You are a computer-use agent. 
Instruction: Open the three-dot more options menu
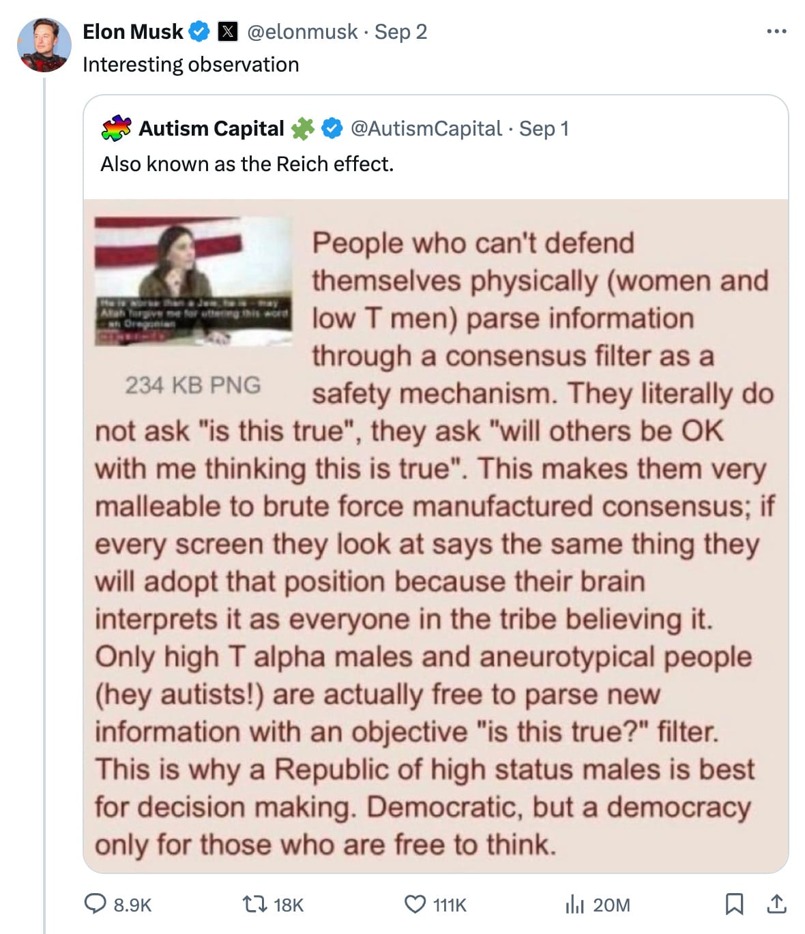click(776, 31)
